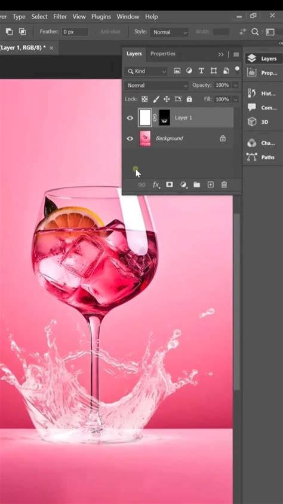Click the Intersect with selection icon
This screenshot has width=283, height=504.
22,32
